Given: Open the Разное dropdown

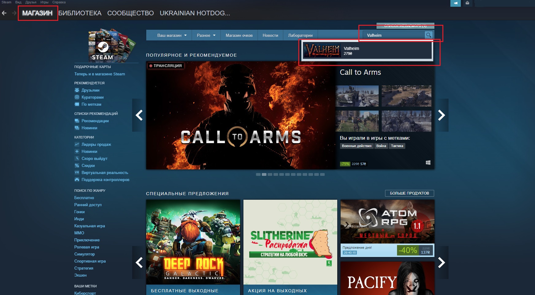Looking at the screenshot, I should pyautogui.click(x=206, y=35).
